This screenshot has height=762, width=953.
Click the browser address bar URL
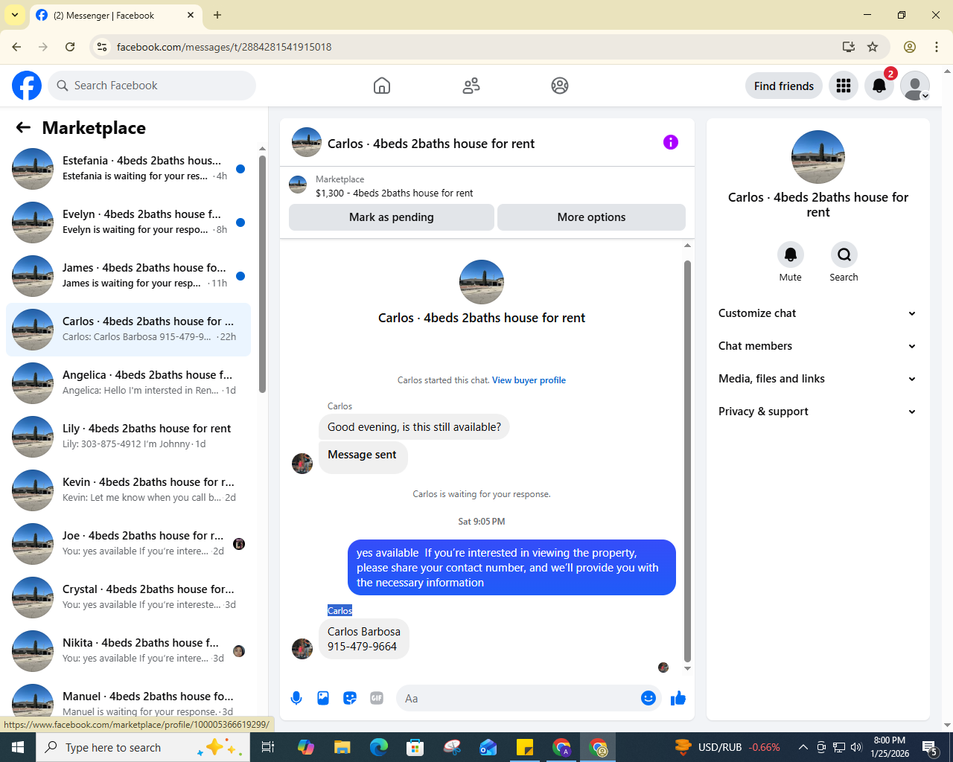224,47
